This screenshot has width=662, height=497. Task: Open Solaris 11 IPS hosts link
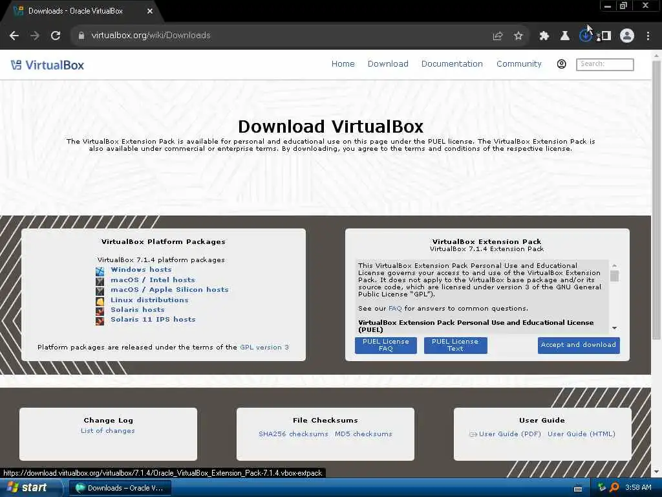click(x=153, y=319)
